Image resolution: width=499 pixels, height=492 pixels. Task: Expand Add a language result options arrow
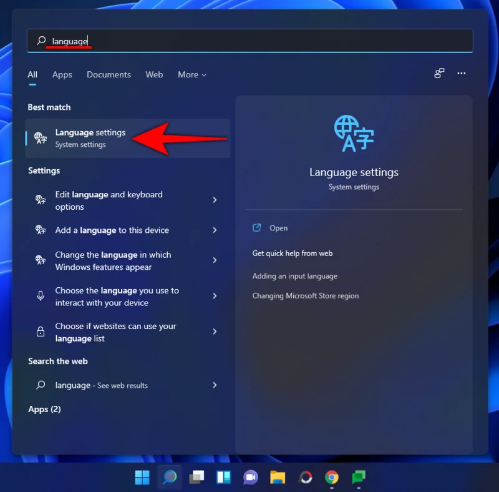(x=215, y=230)
